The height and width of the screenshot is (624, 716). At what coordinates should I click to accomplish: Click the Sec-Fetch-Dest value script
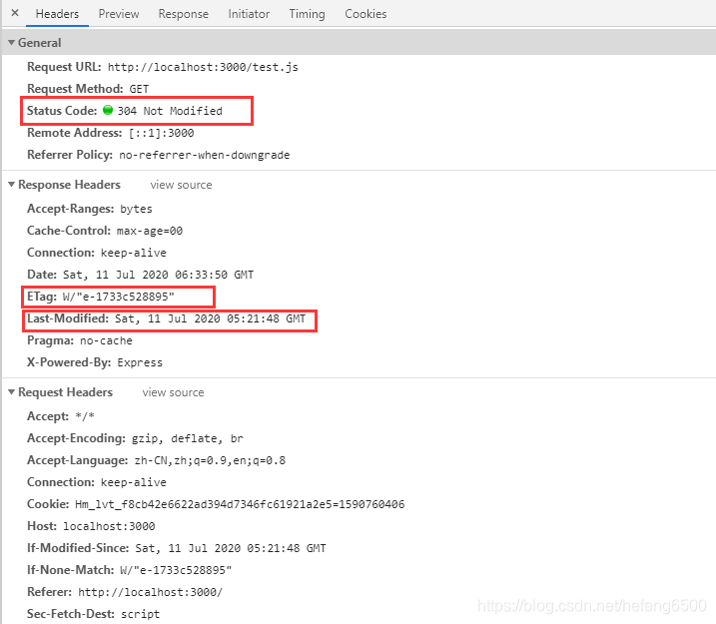[x=140, y=614]
